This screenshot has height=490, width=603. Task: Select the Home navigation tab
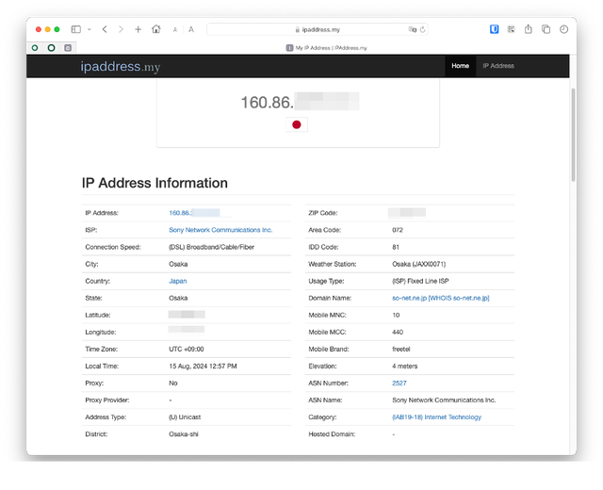(x=460, y=66)
